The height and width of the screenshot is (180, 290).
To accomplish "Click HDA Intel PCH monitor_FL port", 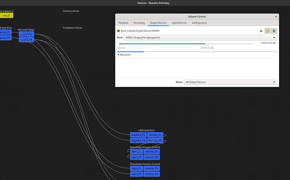I will [155, 135].
